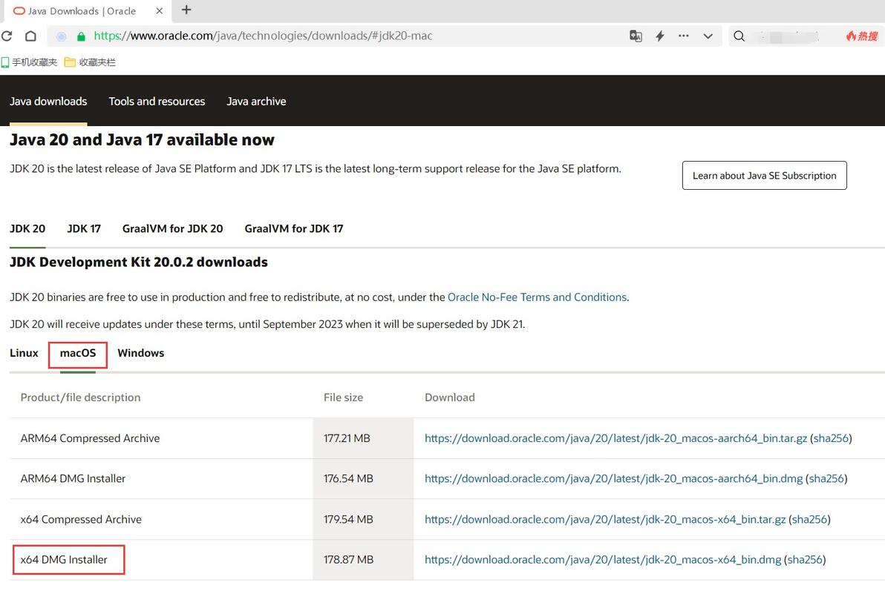Open the Java archive menu item
885x594 pixels.
[x=256, y=102]
